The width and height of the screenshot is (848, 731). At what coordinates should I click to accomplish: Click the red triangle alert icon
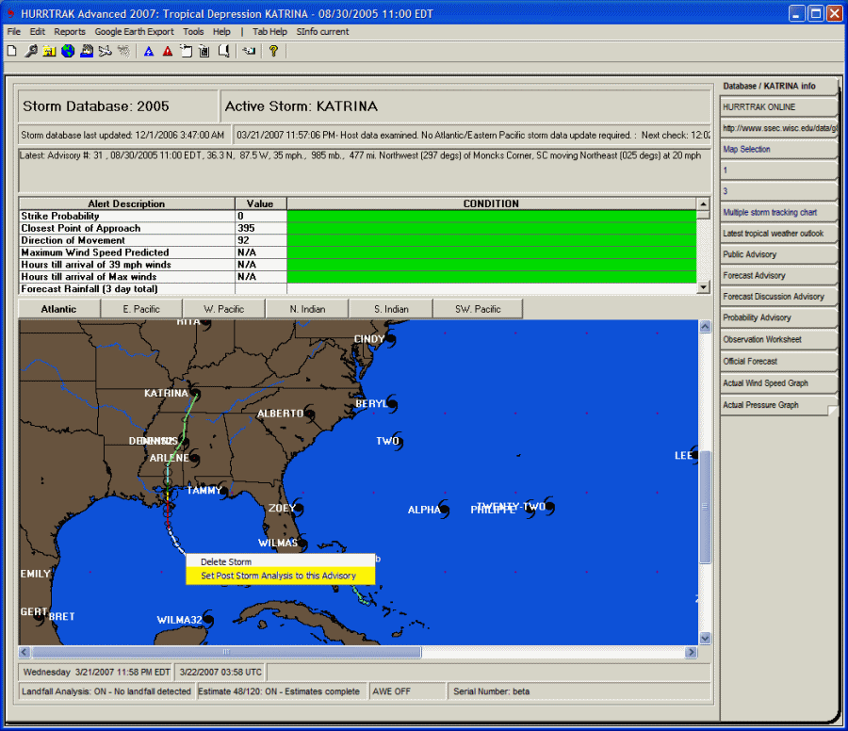point(168,52)
